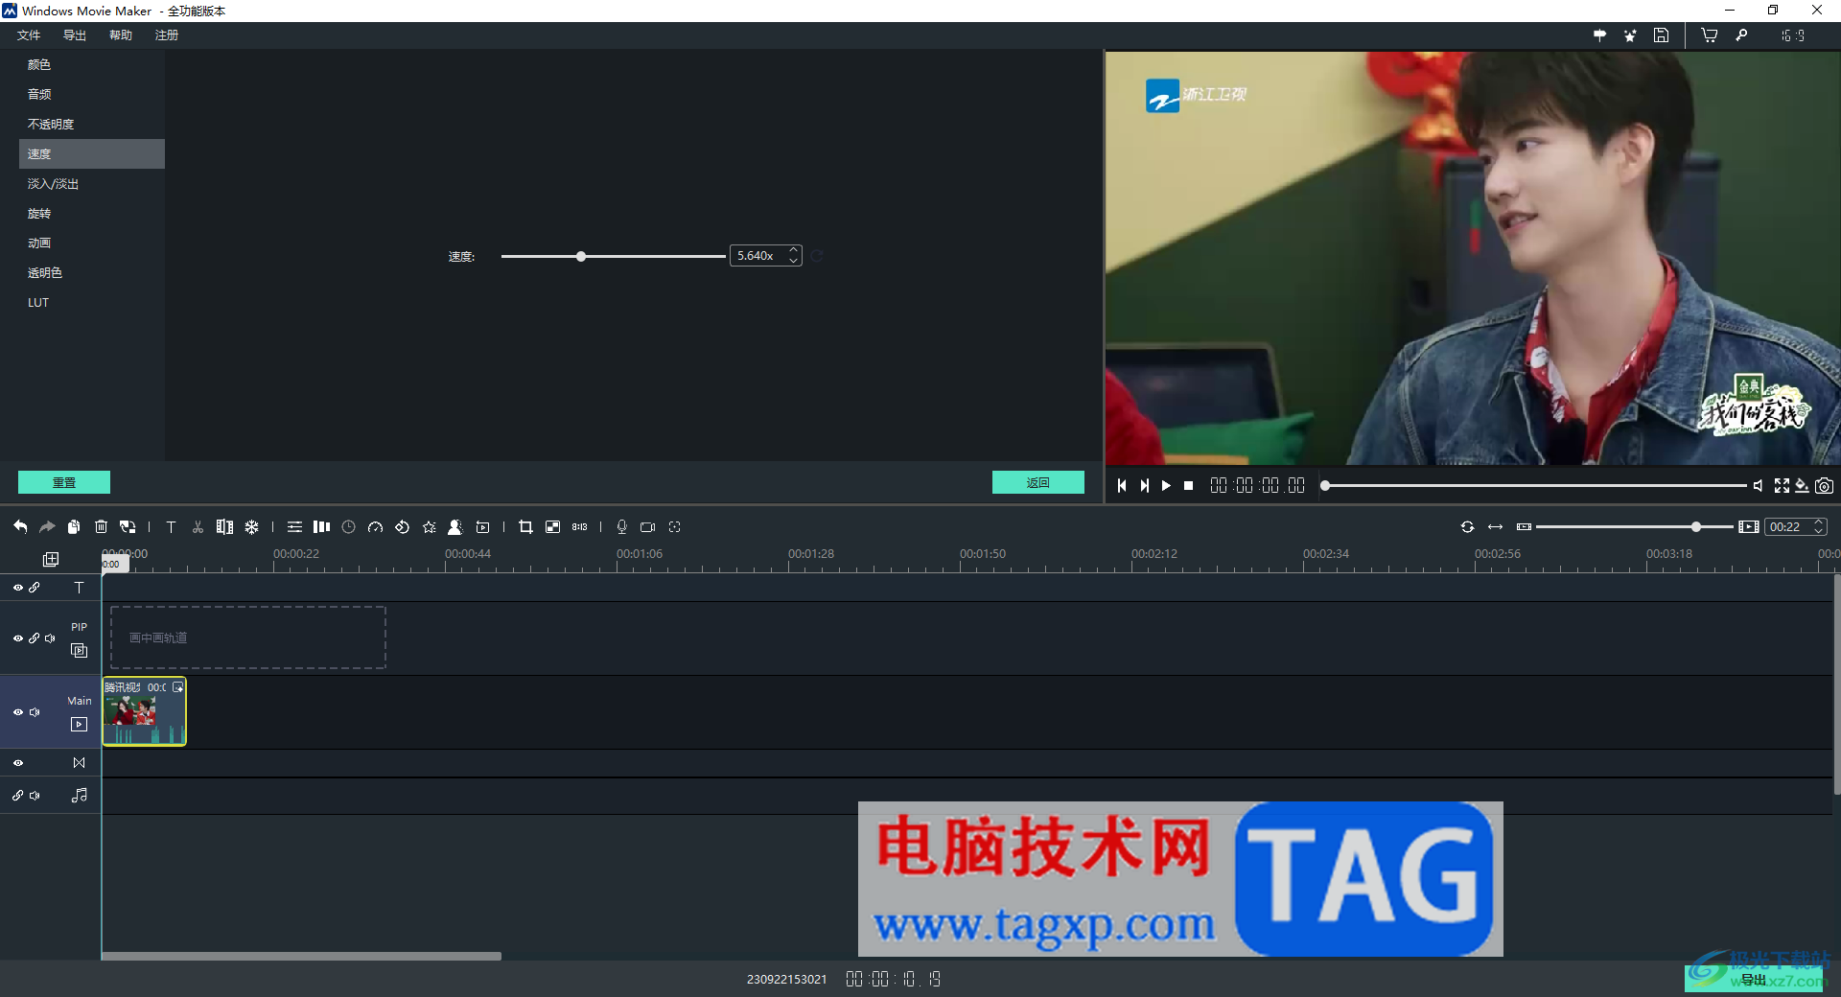Mute the preview volume speaker
The height and width of the screenshot is (997, 1841).
coord(1758,486)
